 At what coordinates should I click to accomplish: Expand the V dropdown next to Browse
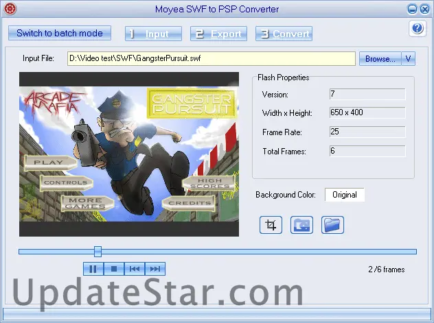[x=409, y=58]
